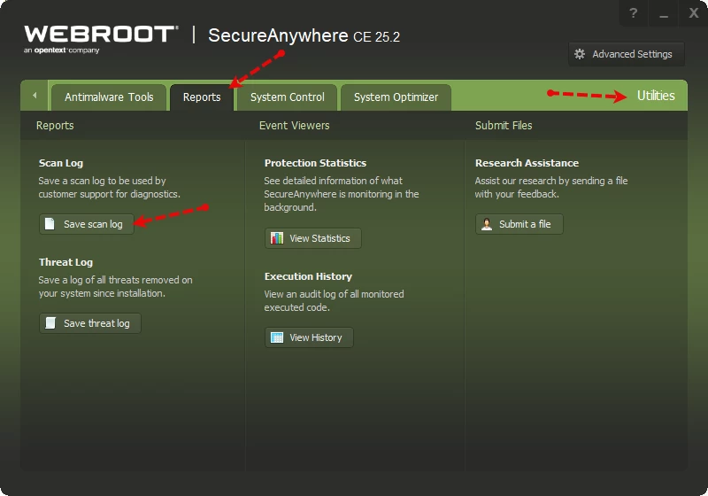This screenshot has height=496, width=708.
Task: Click the document icon on Save scan log
Action: coord(50,224)
